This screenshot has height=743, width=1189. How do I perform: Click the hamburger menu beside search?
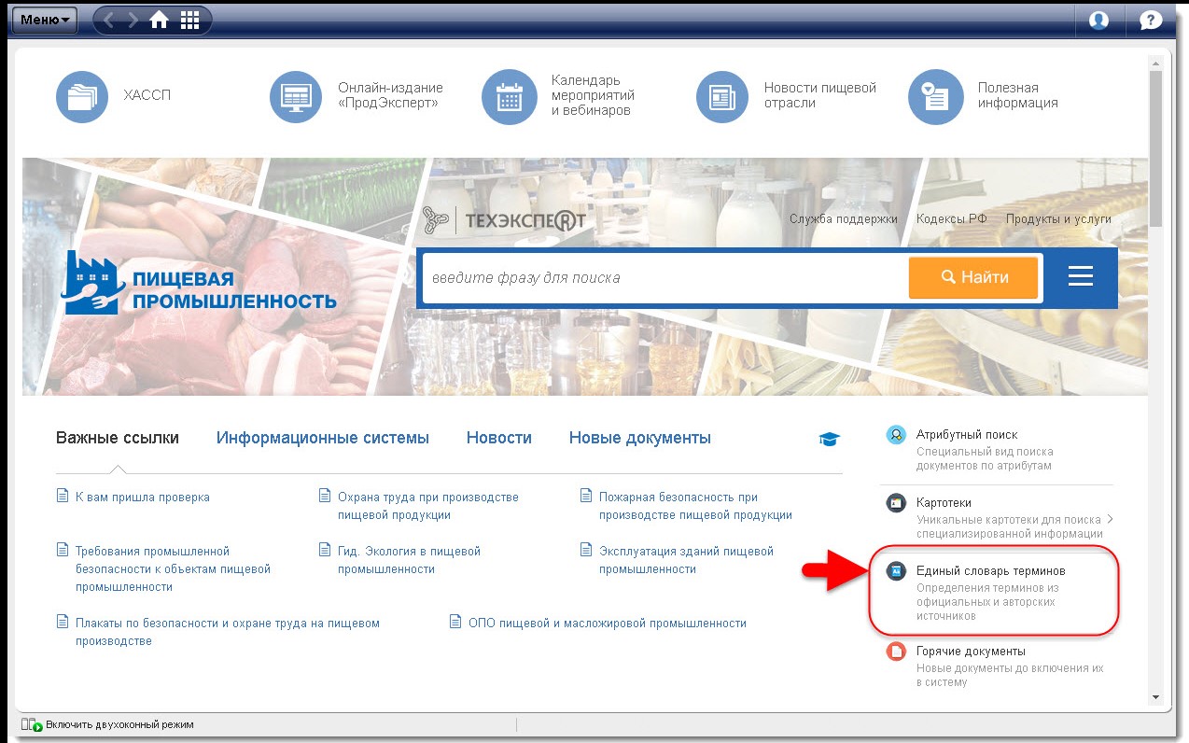(1081, 277)
